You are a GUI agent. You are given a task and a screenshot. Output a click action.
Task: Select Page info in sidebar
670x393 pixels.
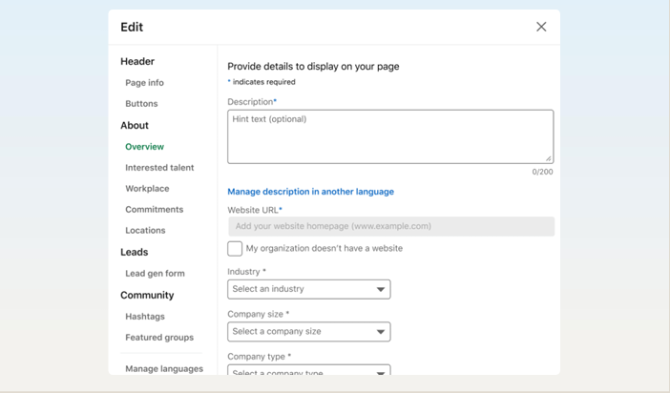click(144, 83)
